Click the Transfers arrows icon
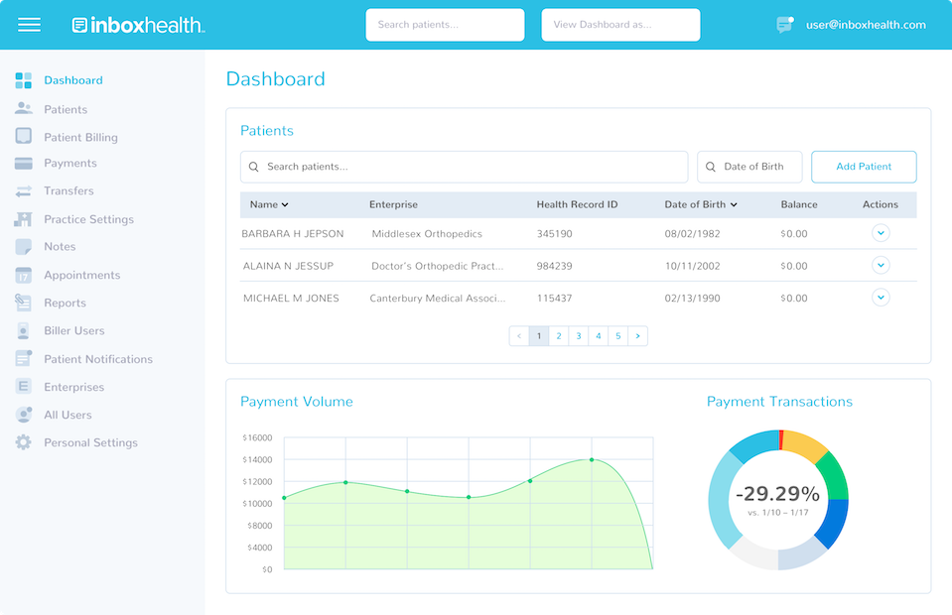The image size is (952, 615). (x=24, y=191)
